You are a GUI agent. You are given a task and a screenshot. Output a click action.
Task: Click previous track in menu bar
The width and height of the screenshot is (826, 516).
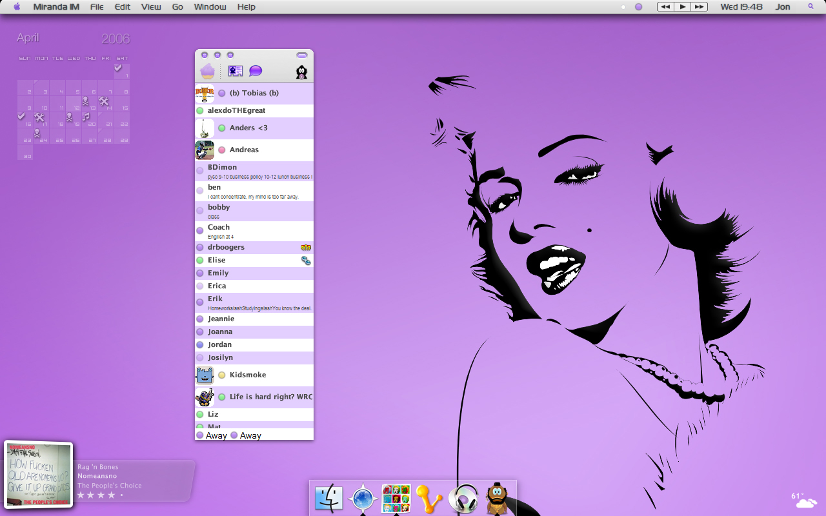pos(665,6)
